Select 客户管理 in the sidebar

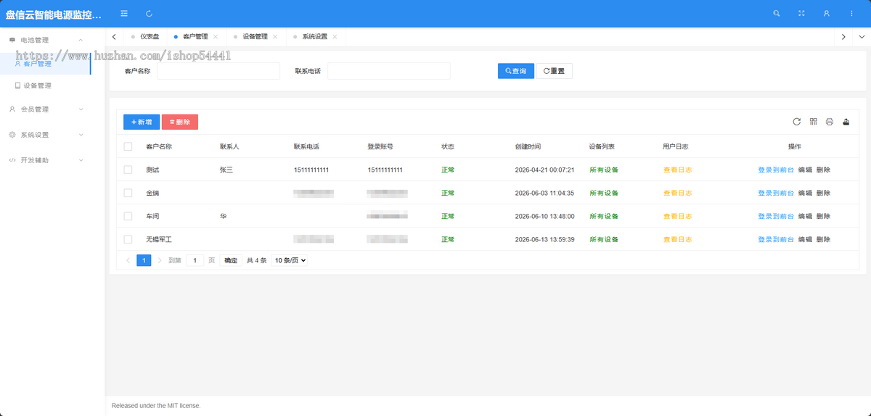46,63
